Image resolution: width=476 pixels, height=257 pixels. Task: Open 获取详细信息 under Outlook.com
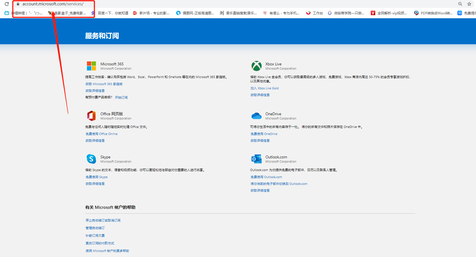click(x=260, y=190)
